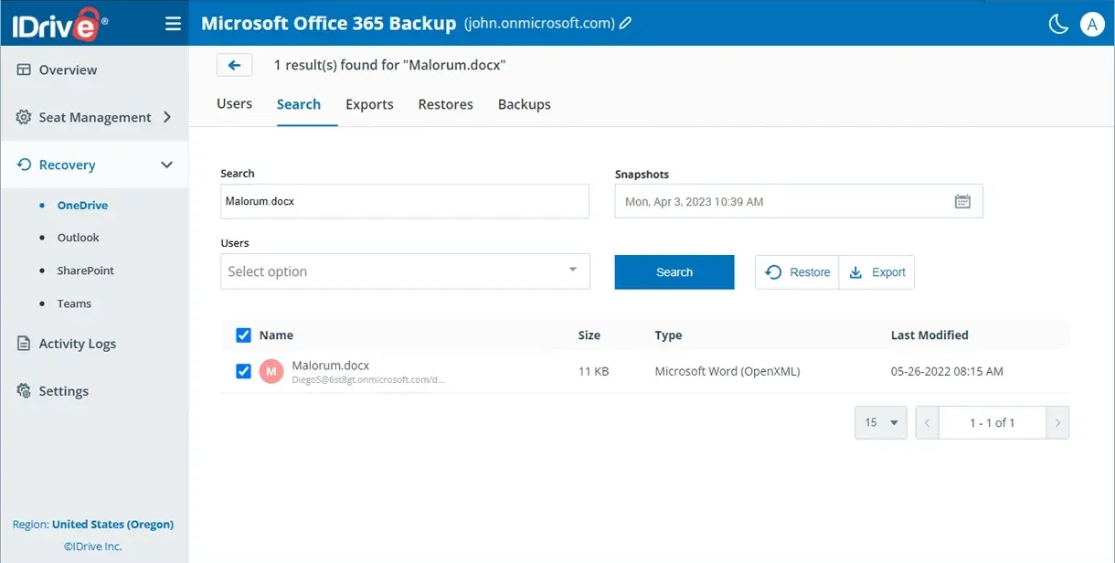This screenshot has height=563, width=1115.
Task: Select the Search tab
Action: click(299, 104)
